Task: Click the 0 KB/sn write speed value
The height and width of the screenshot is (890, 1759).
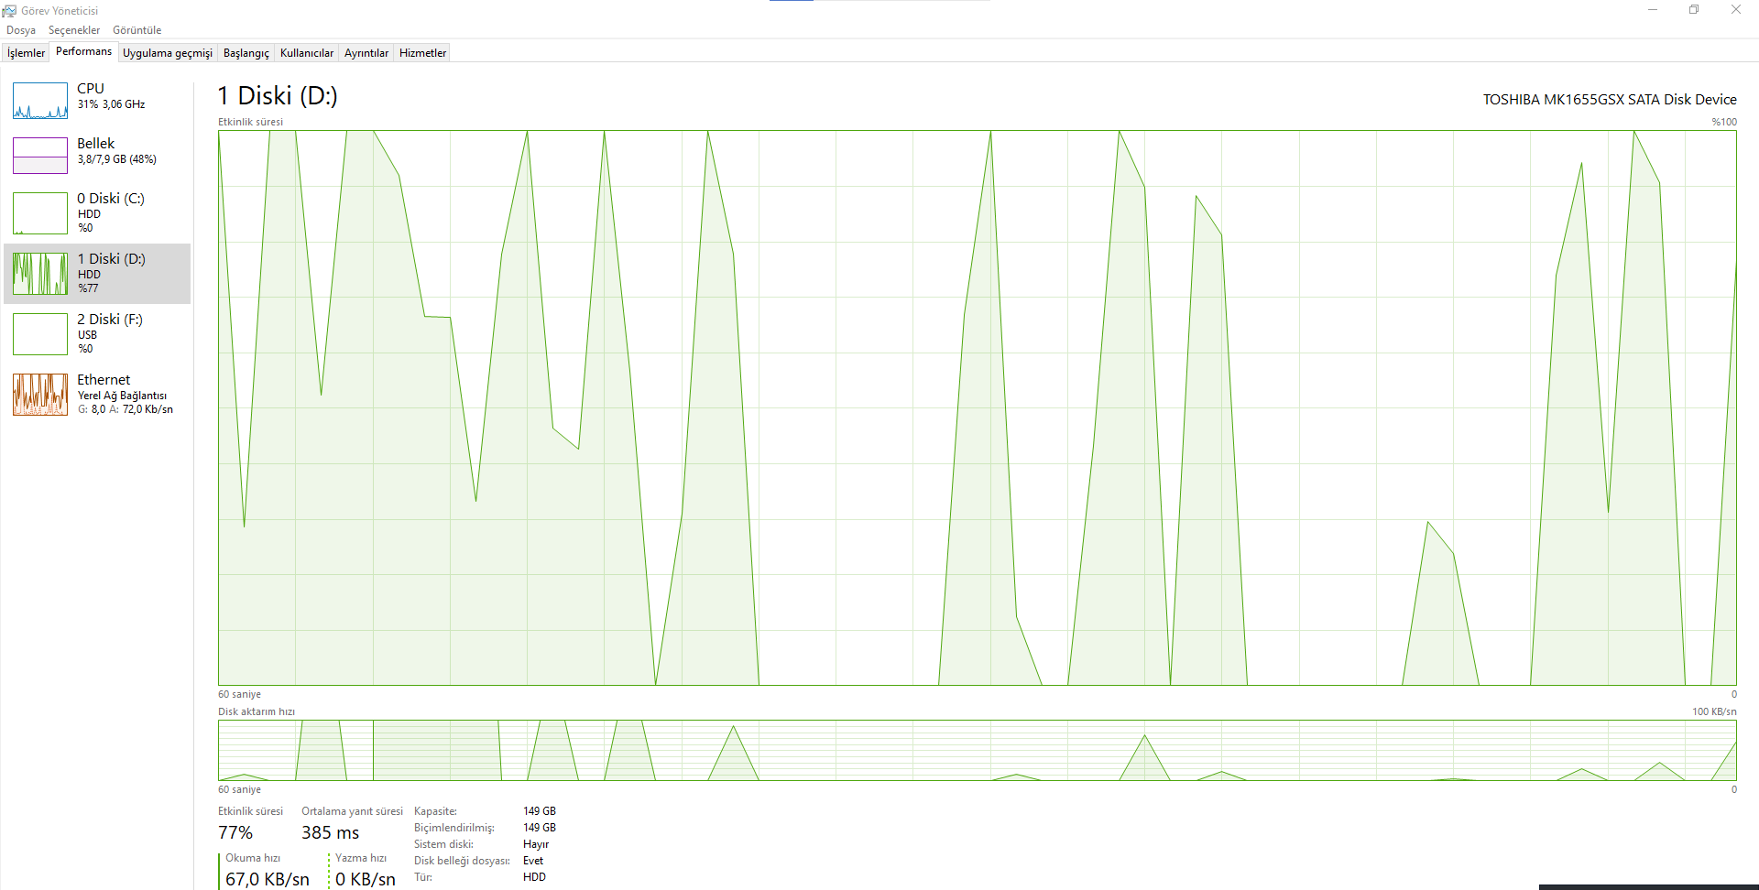Action: pos(366,879)
